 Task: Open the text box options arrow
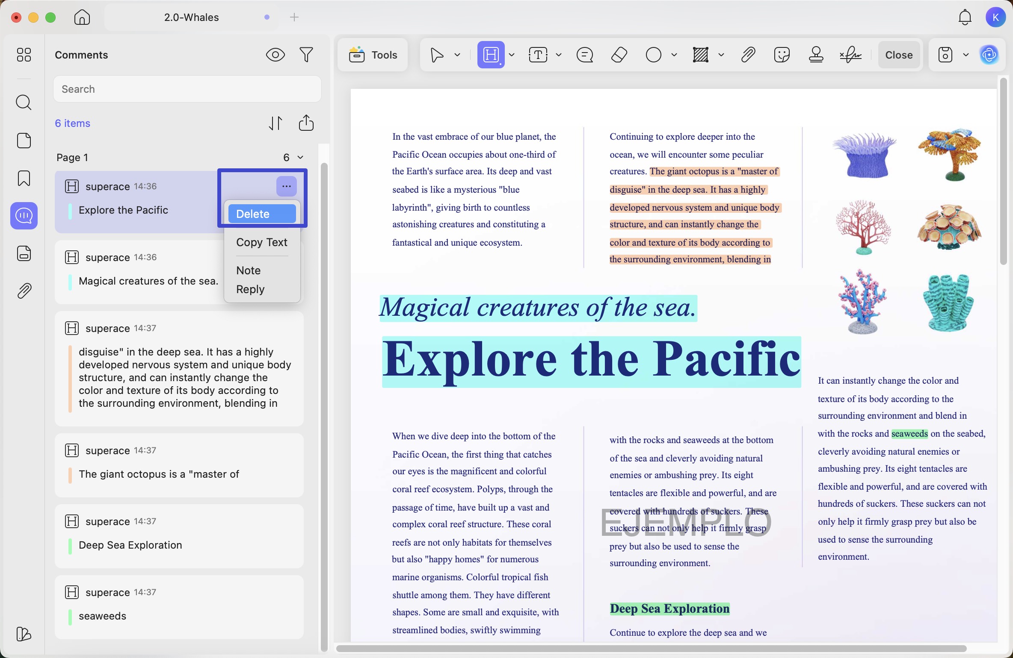(559, 55)
